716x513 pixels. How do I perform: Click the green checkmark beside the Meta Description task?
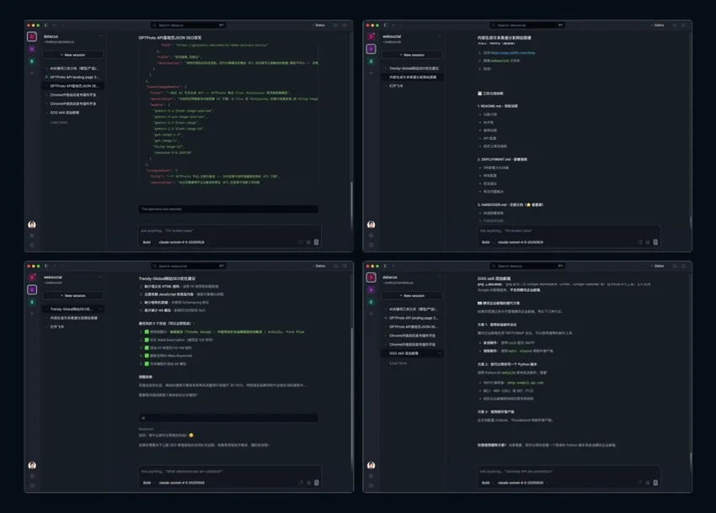point(146,341)
